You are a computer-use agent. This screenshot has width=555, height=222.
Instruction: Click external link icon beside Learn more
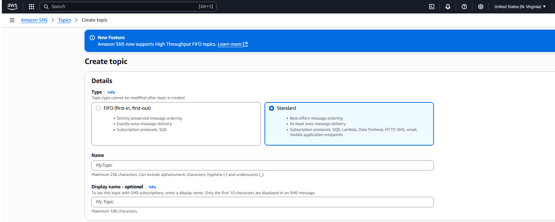[245, 44]
